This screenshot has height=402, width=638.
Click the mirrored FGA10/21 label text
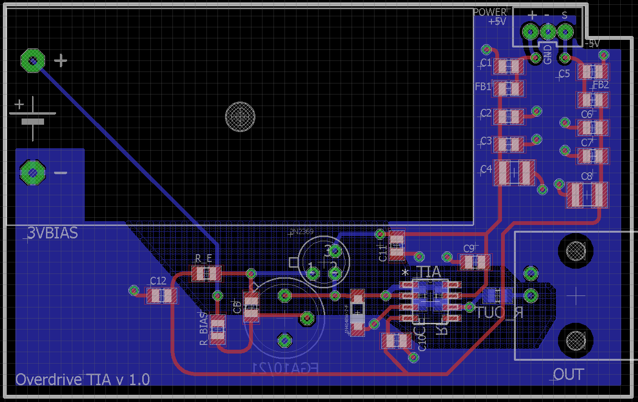pyautogui.click(x=285, y=368)
